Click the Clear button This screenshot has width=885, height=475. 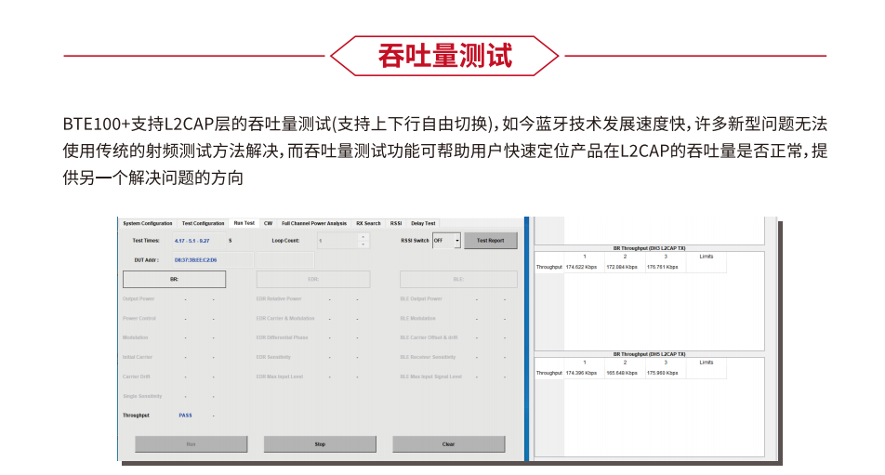click(x=448, y=444)
